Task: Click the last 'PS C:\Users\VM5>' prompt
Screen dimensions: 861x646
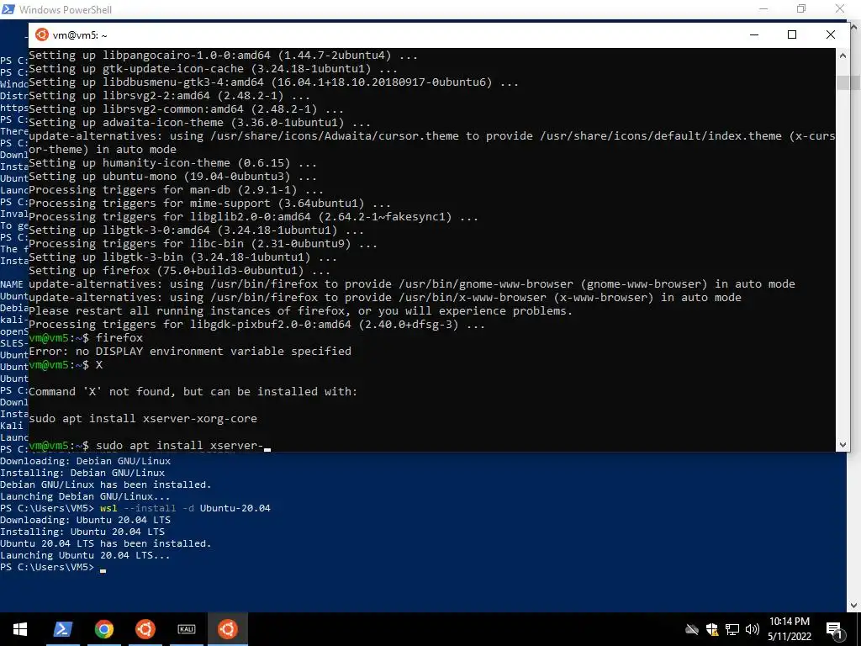Action: pyautogui.click(x=47, y=567)
